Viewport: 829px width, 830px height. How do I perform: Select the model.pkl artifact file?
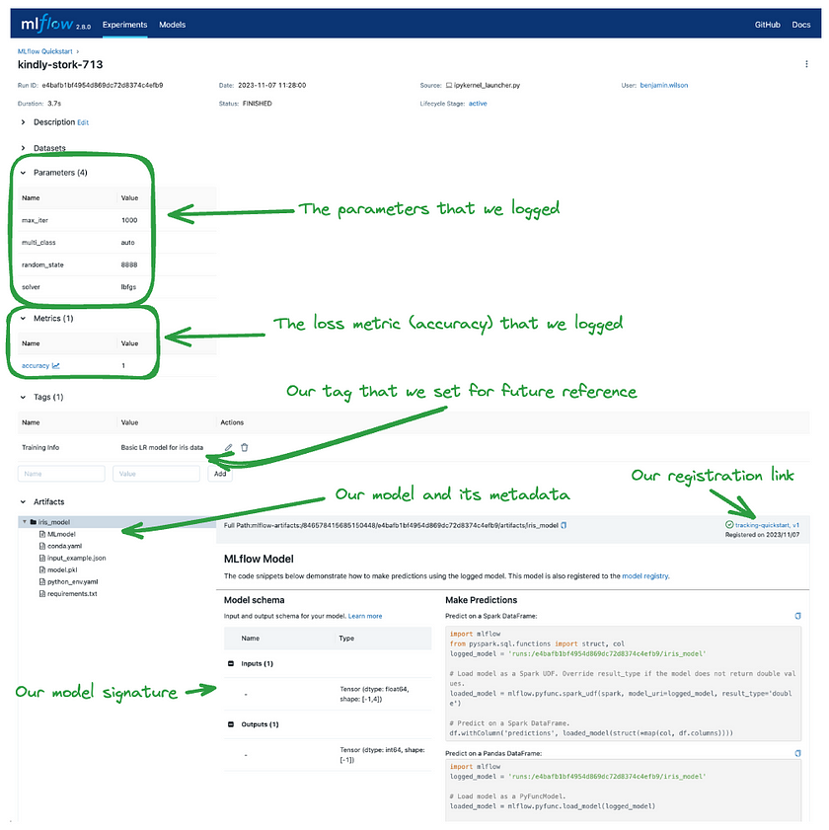(x=62, y=570)
